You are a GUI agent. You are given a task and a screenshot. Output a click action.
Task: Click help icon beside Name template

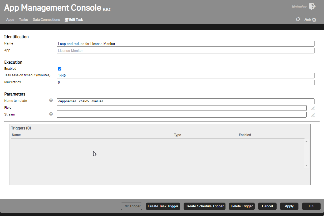pos(51,101)
